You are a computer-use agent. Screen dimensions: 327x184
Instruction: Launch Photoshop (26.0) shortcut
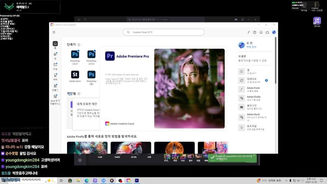click(75, 54)
